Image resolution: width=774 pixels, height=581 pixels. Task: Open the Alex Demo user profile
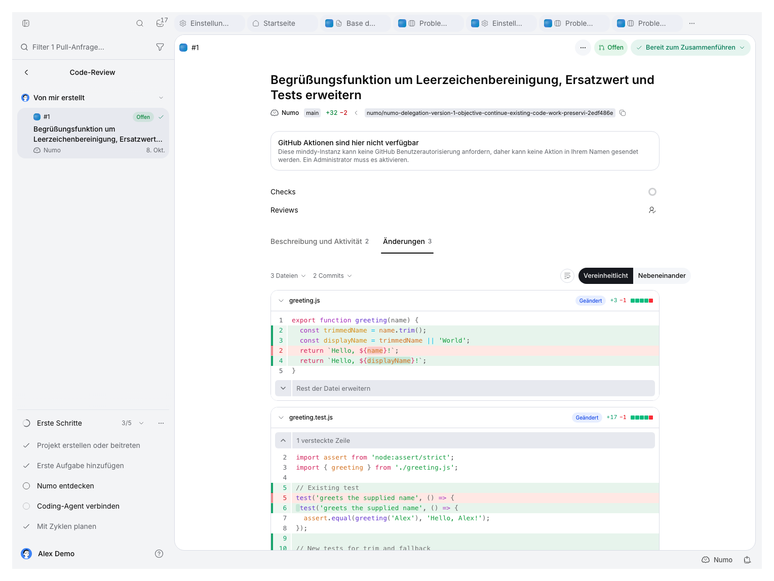48,554
